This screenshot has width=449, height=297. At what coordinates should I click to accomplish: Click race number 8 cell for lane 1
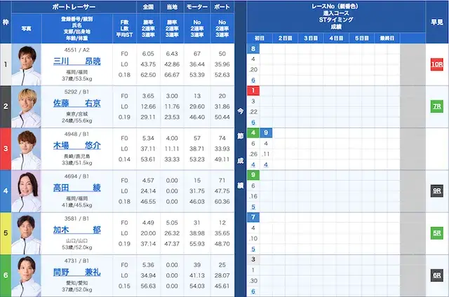253,48
